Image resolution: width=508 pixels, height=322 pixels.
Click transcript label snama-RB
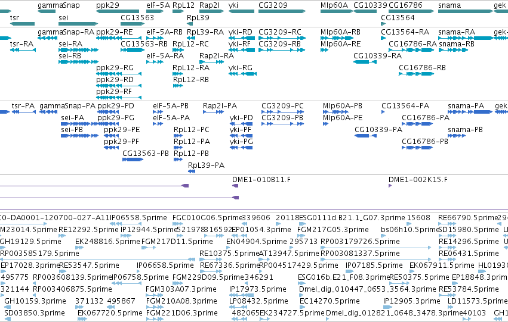click(457, 44)
